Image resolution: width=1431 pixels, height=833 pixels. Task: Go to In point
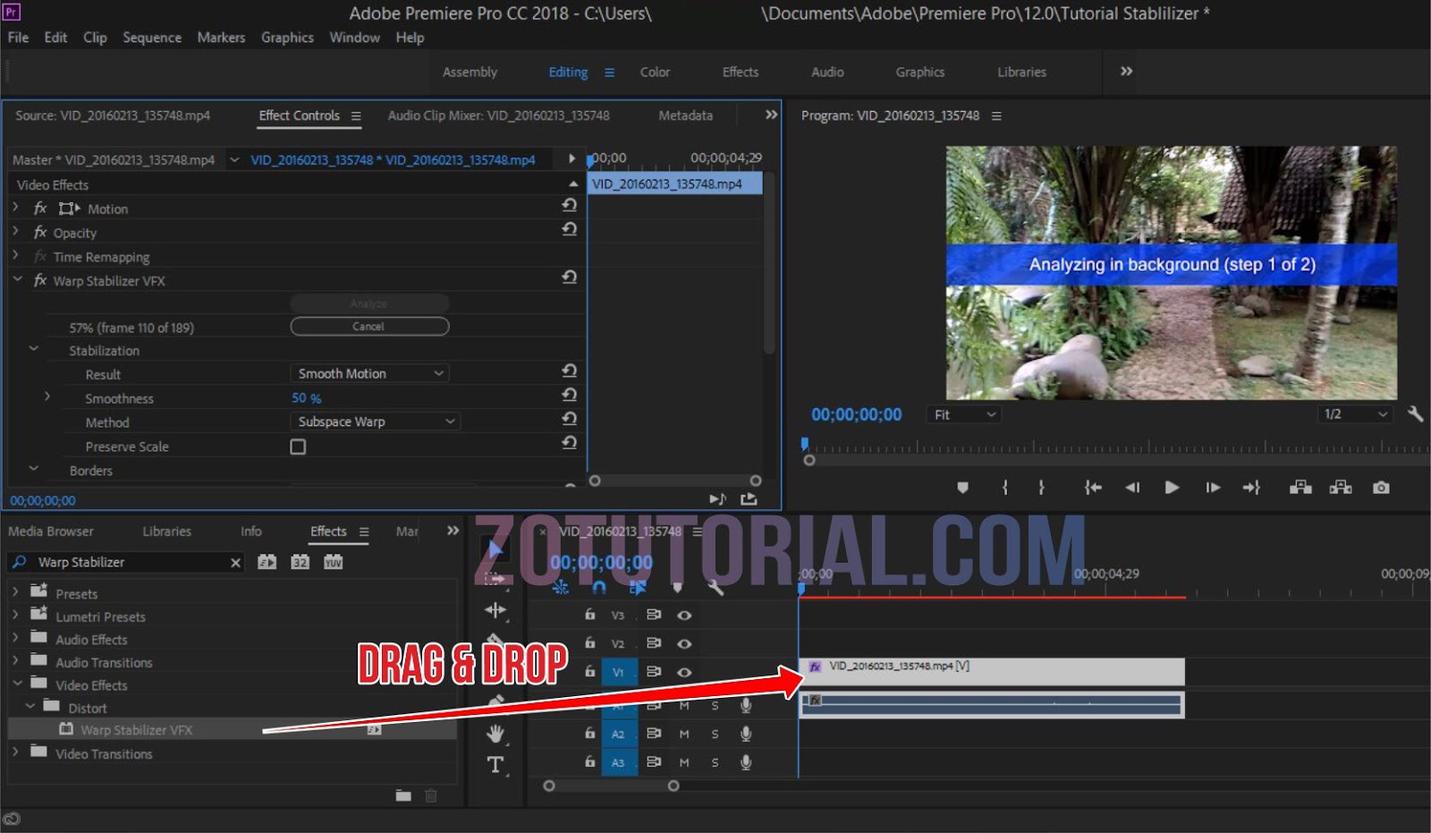(x=1092, y=488)
